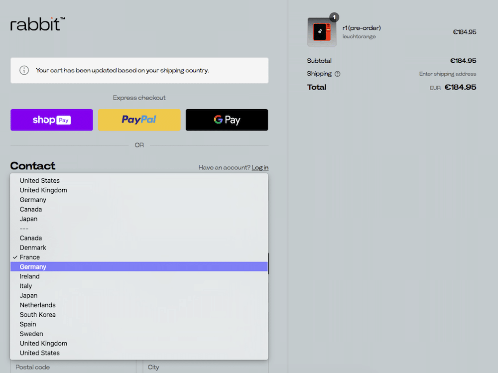Select Denmark from country list
This screenshot has width=498, height=373.
click(139, 248)
